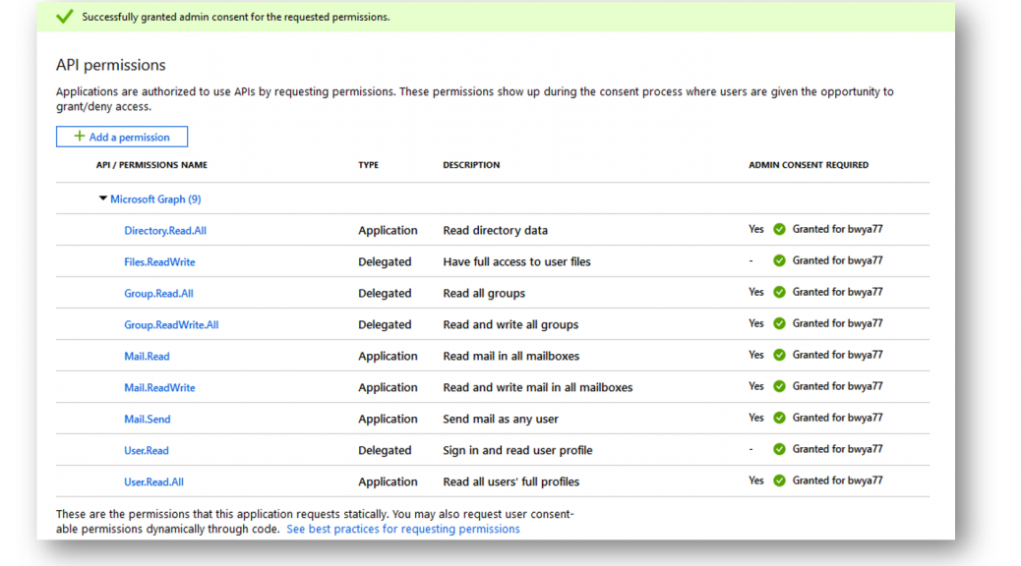Open the Mail.Read permission link

(148, 357)
